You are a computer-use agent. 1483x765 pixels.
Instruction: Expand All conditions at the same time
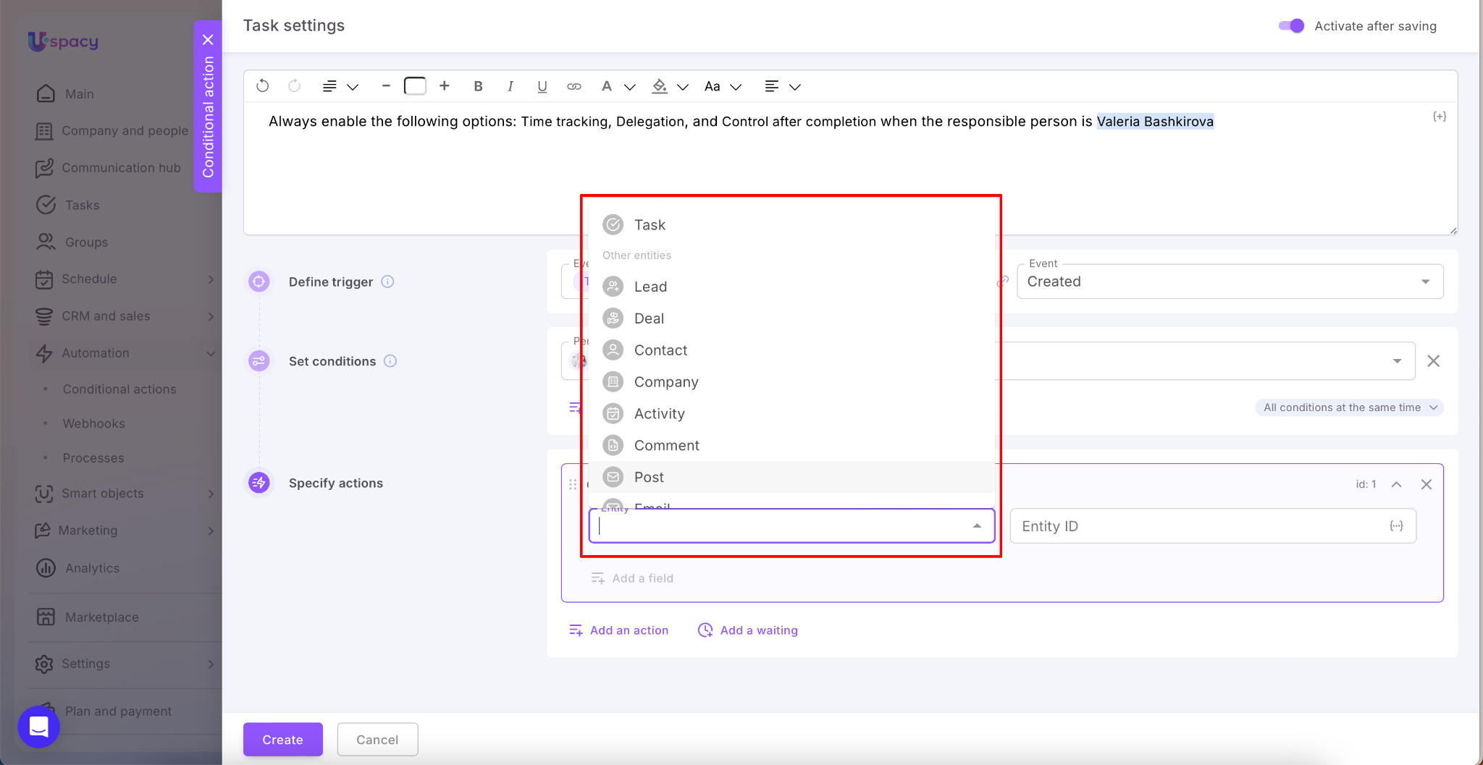(1349, 407)
